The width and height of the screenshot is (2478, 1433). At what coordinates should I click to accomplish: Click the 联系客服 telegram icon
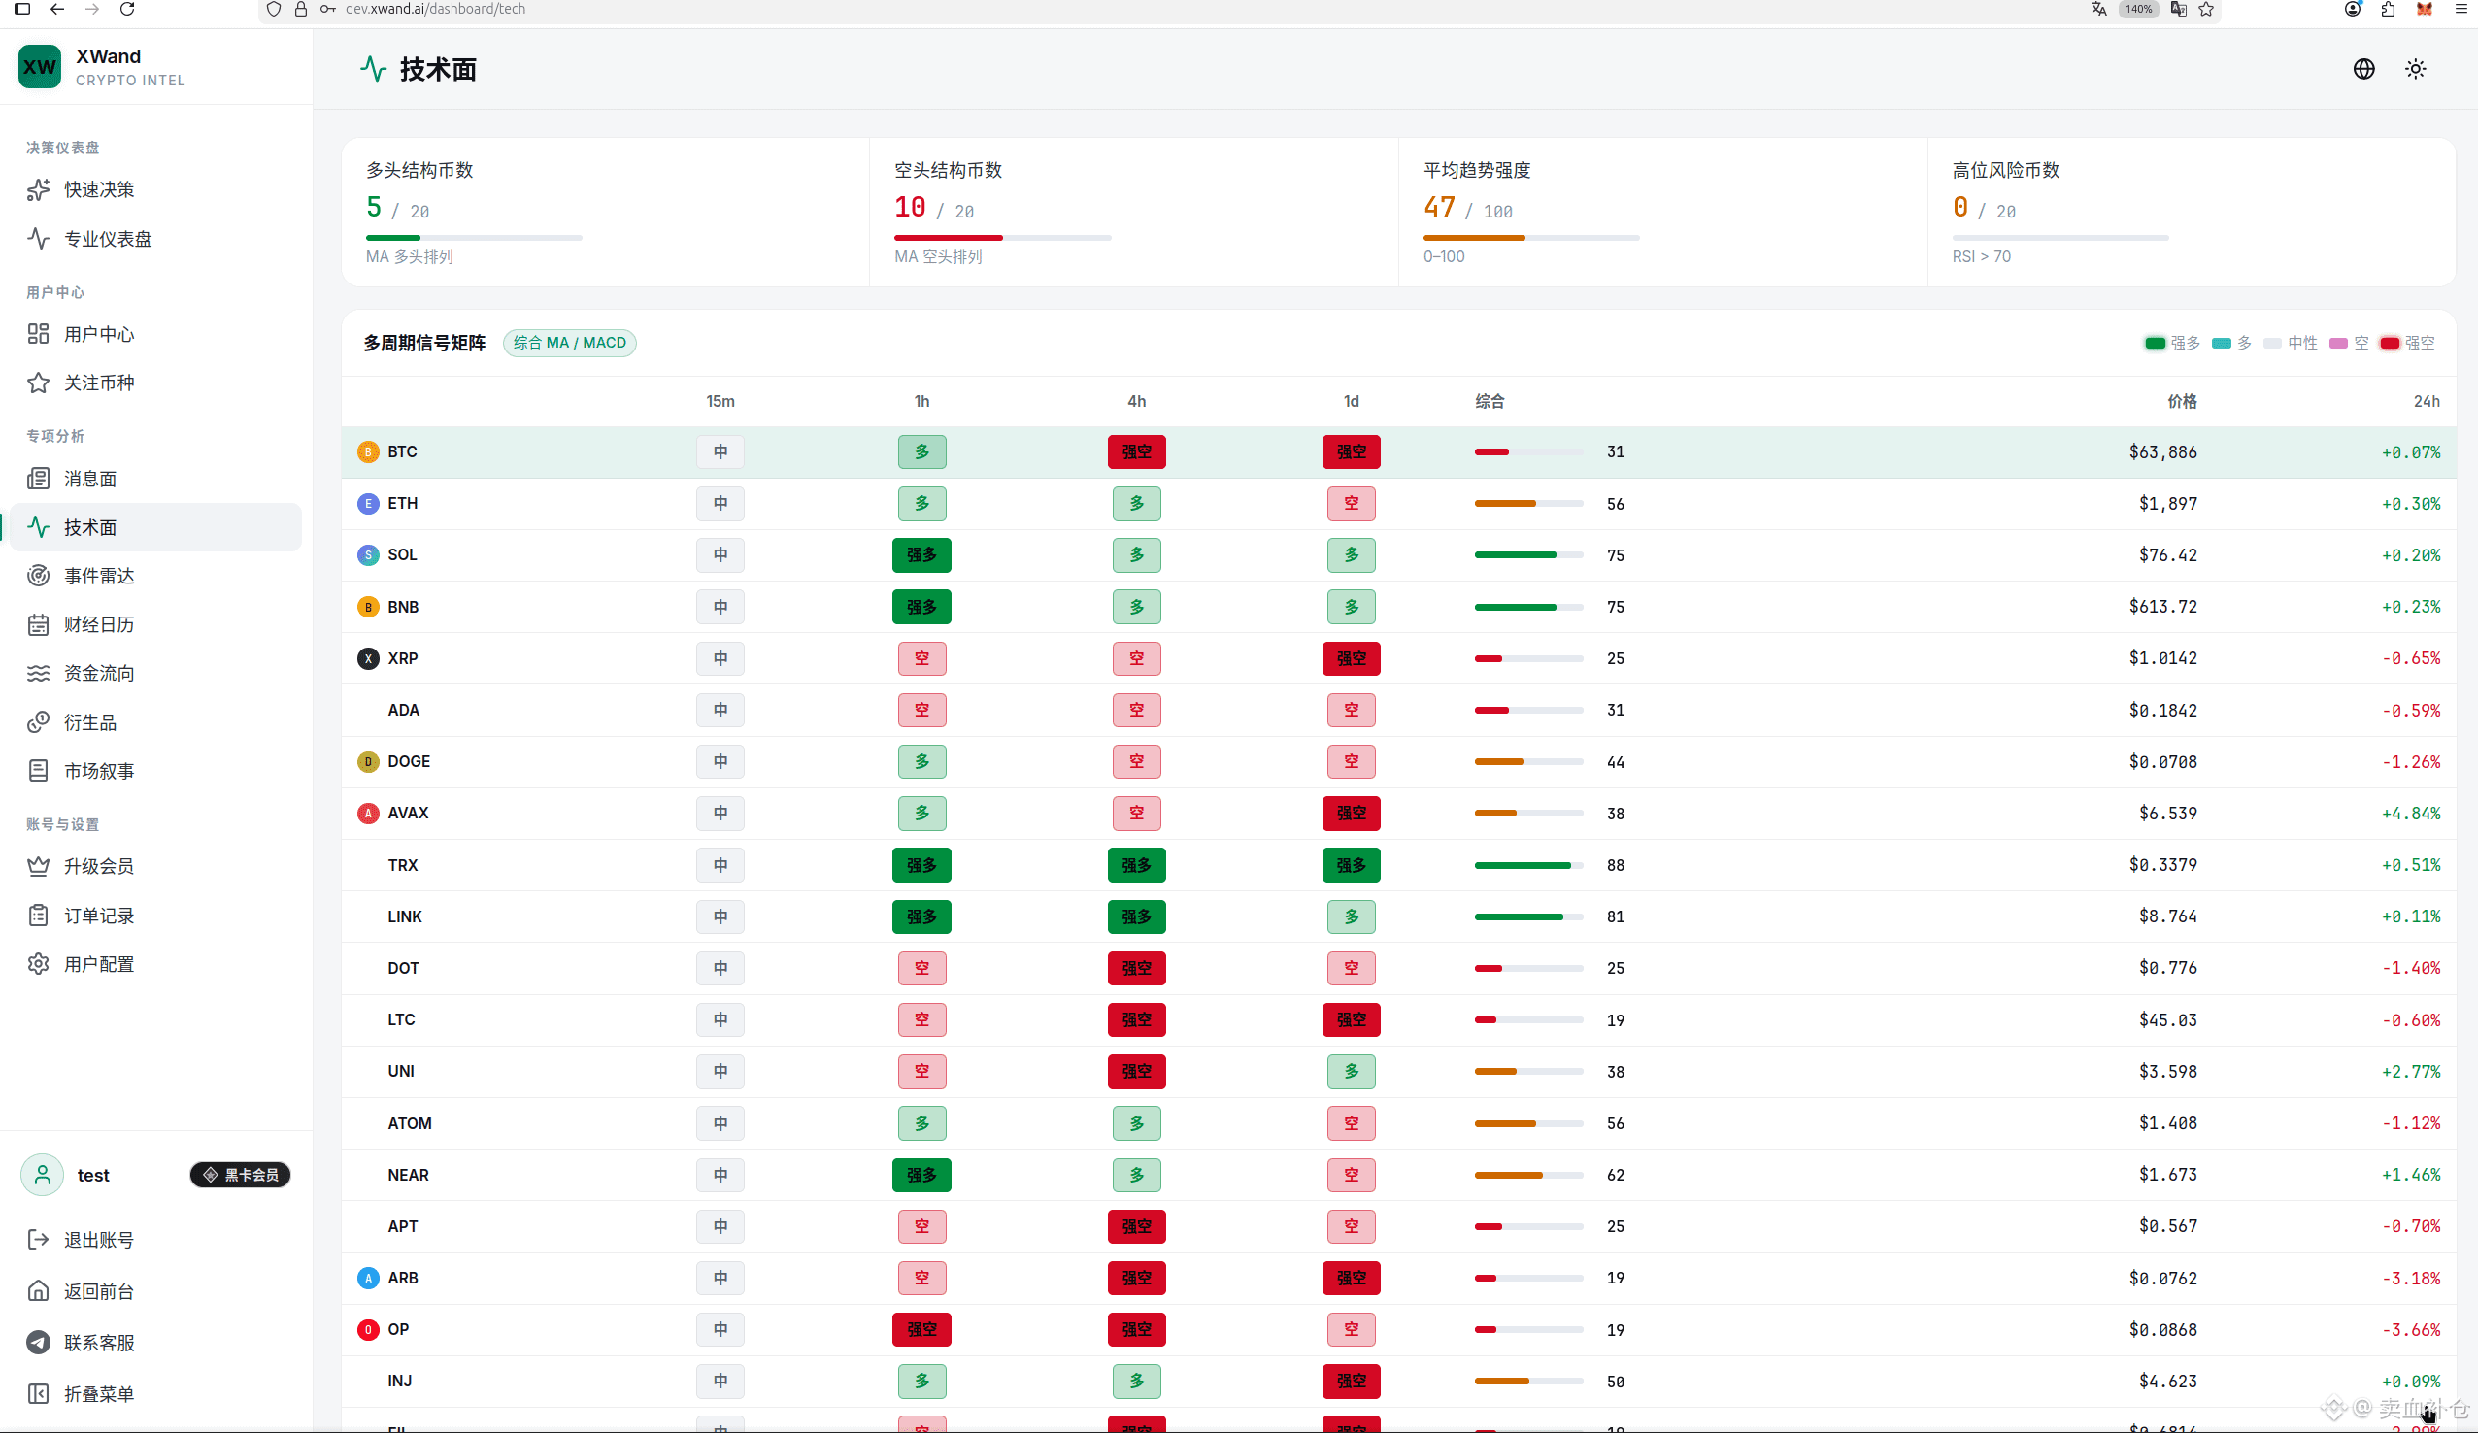pyautogui.click(x=38, y=1343)
